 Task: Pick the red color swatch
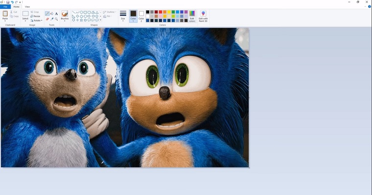coord(161,12)
